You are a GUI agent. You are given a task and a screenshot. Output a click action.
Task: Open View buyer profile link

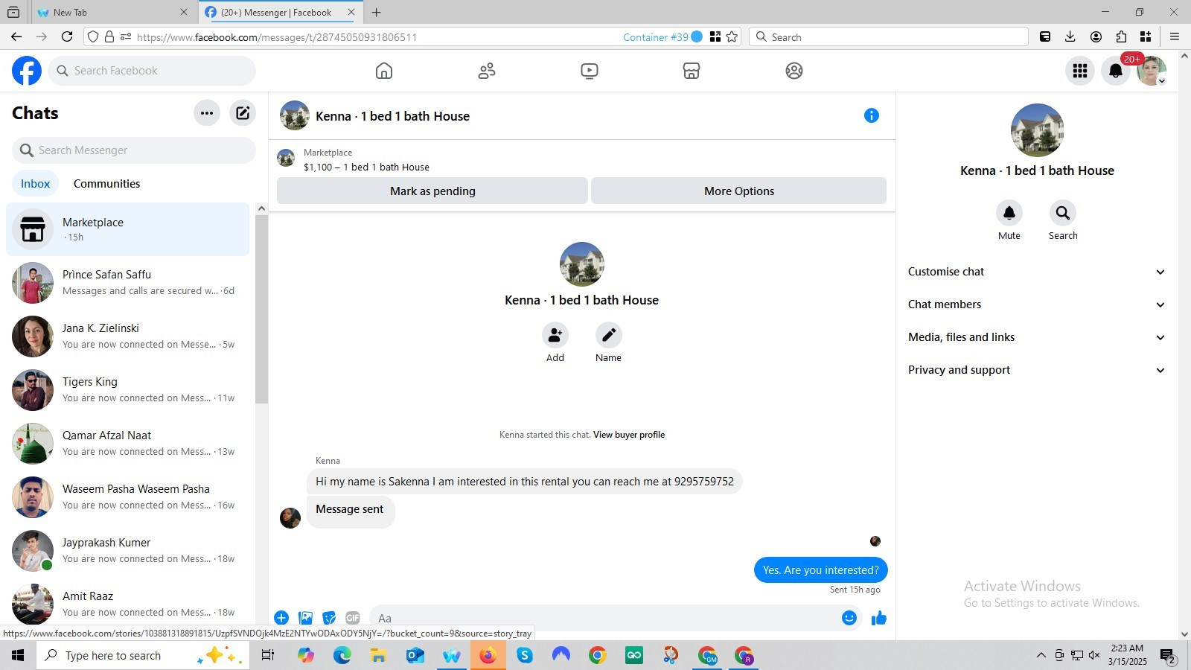click(629, 435)
